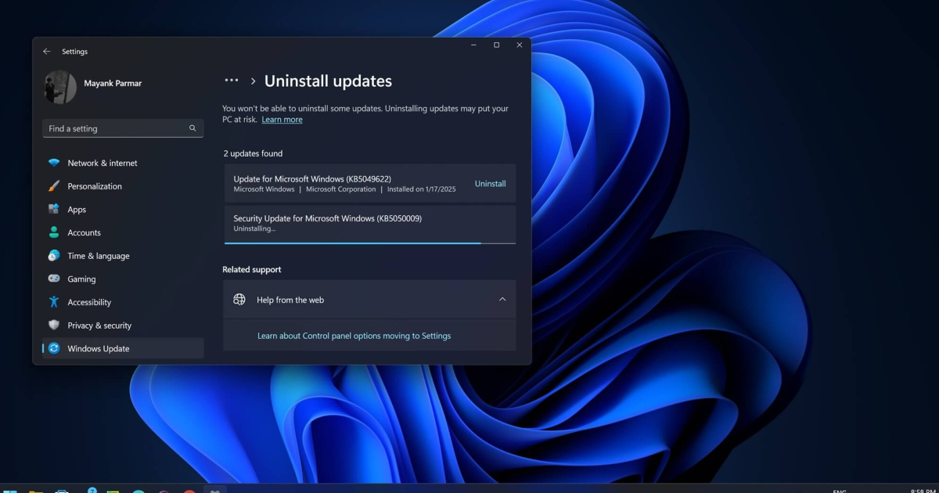Click the Accessibility figure icon
The height and width of the screenshot is (493, 939).
(54, 302)
